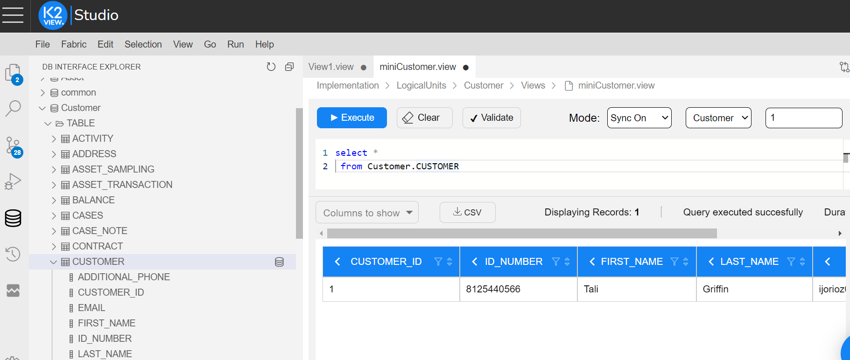The image size is (850, 360).
Task: Click the Execute button
Action: point(352,118)
